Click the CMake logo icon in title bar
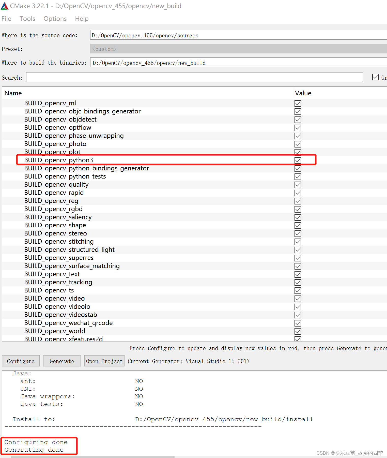387x458 pixels. point(5,6)
